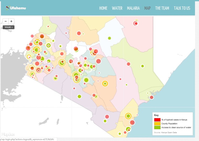
Task: Click large yellow-ringed green marker in southeast yellow county
Action: coord(128,116)
